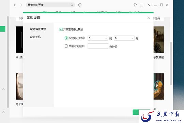Click the left sidebar scrollbar
This screenshot has height=123, width=184.
(x=8, y=62)
